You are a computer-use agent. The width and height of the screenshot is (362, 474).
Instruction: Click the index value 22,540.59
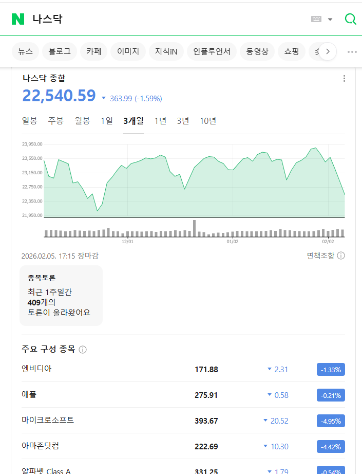click(59, 96)
